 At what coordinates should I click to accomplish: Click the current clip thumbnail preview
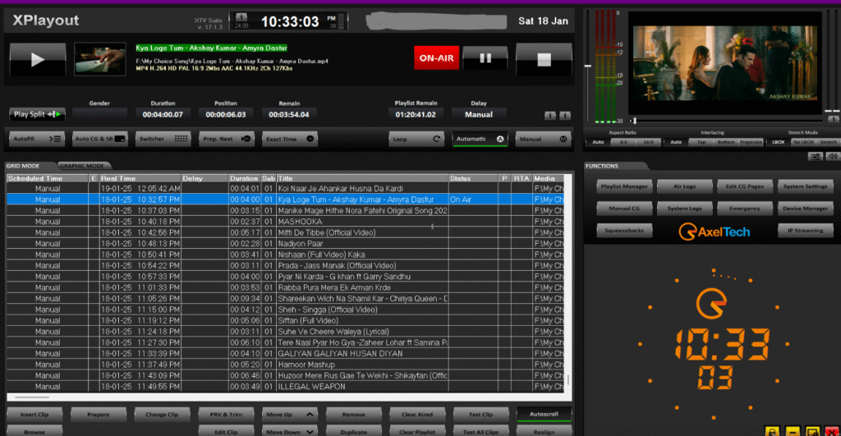coord(100,58)
